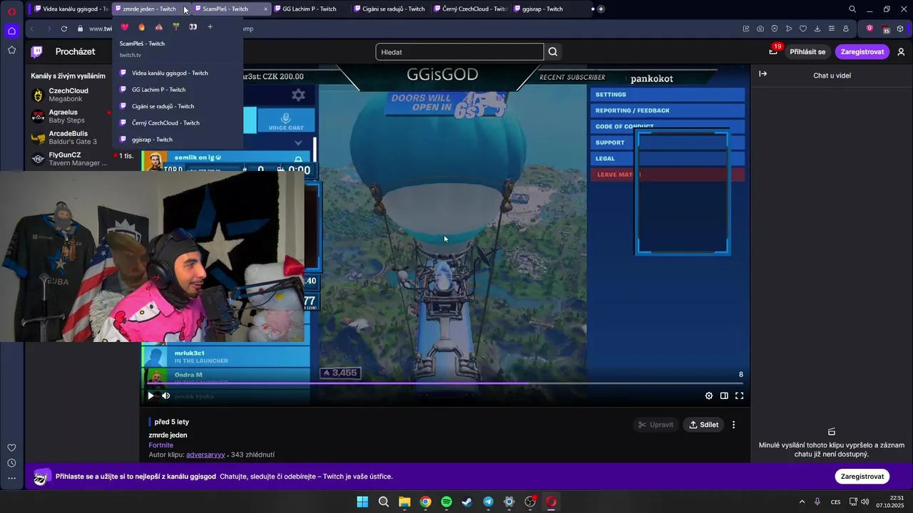913x513 pixels.
Task: Toggle fullscreen video mode
Action: pyautogui.click(x=739, y=396)
